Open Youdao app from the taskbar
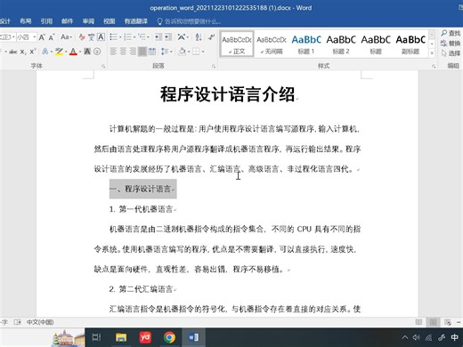 [x=145, y=337]
